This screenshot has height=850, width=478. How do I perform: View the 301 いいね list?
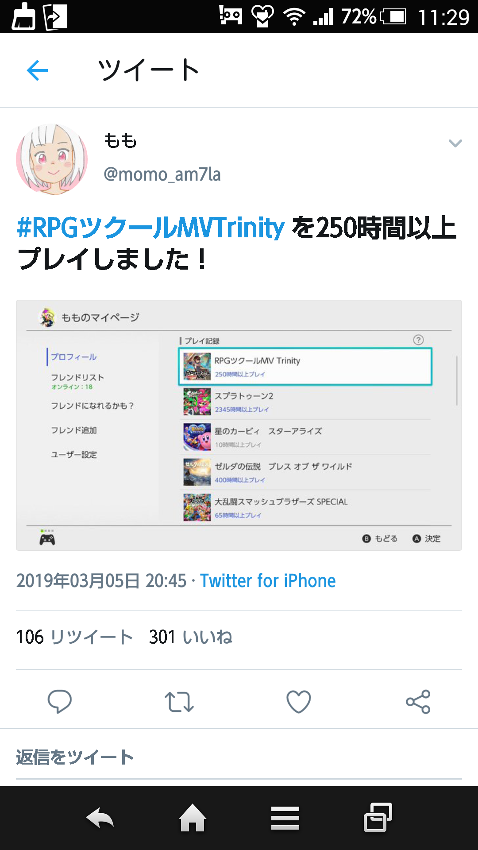tap(191, 637)
